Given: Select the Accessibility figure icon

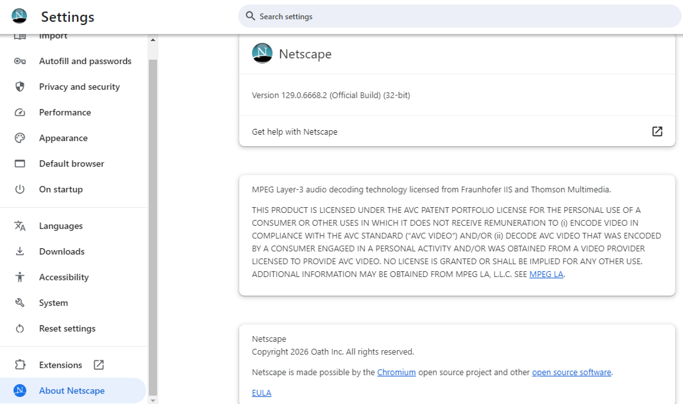Looking at the screenshot, I should [20, 277].
